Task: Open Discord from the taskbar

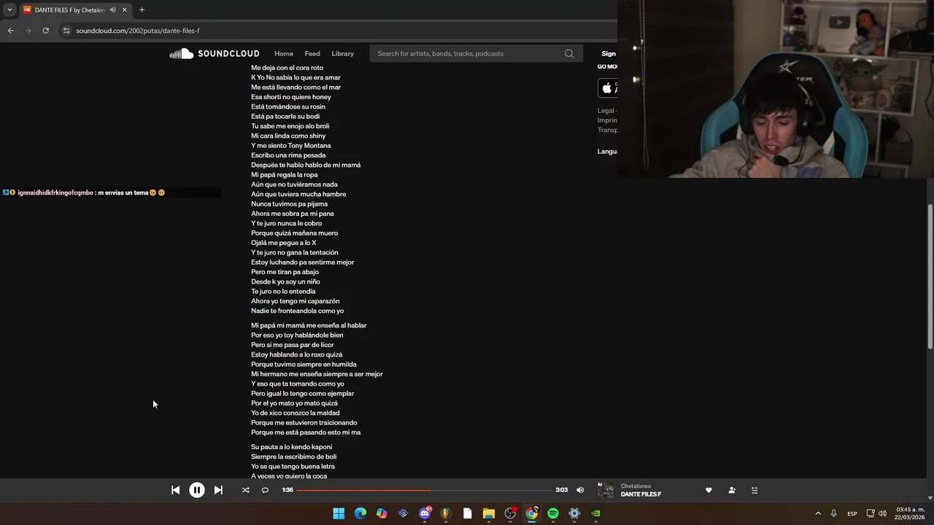Action: (x=425, y=513)
